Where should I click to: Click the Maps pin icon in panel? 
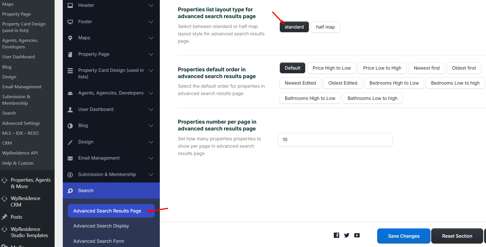pos(70,38)
